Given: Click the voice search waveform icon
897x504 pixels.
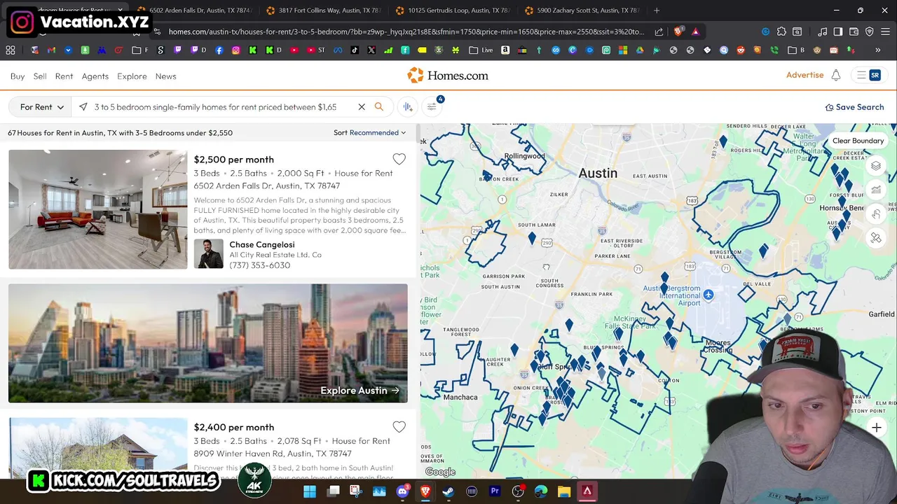Looking at the screenshot, I should (x=408, y=106).
